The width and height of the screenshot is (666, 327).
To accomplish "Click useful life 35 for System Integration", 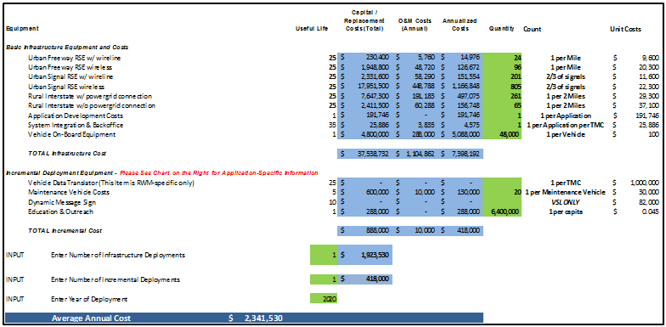I will pos(333,125).
